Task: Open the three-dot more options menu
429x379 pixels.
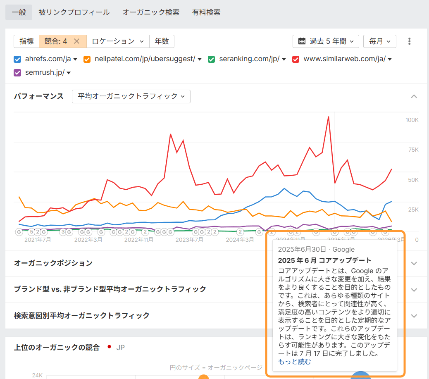Action: [x=409, y=41]
